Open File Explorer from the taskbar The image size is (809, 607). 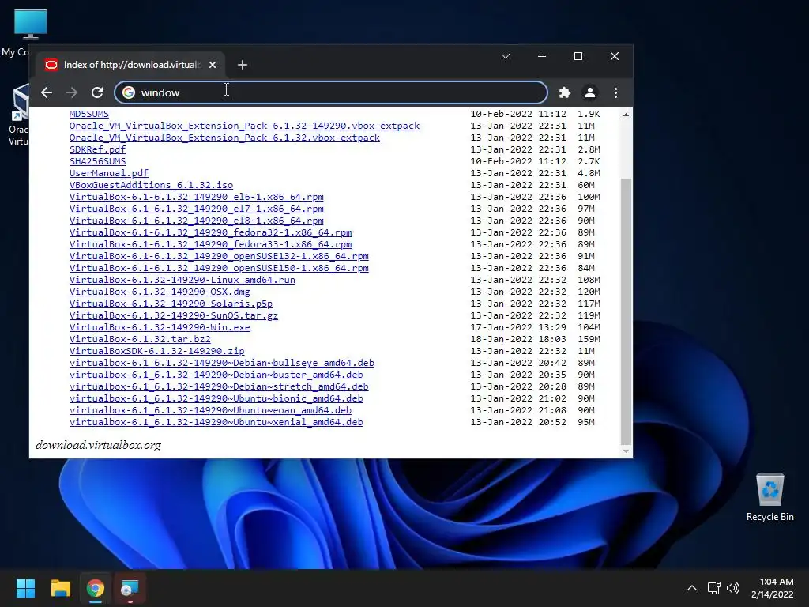click(60, 588)
